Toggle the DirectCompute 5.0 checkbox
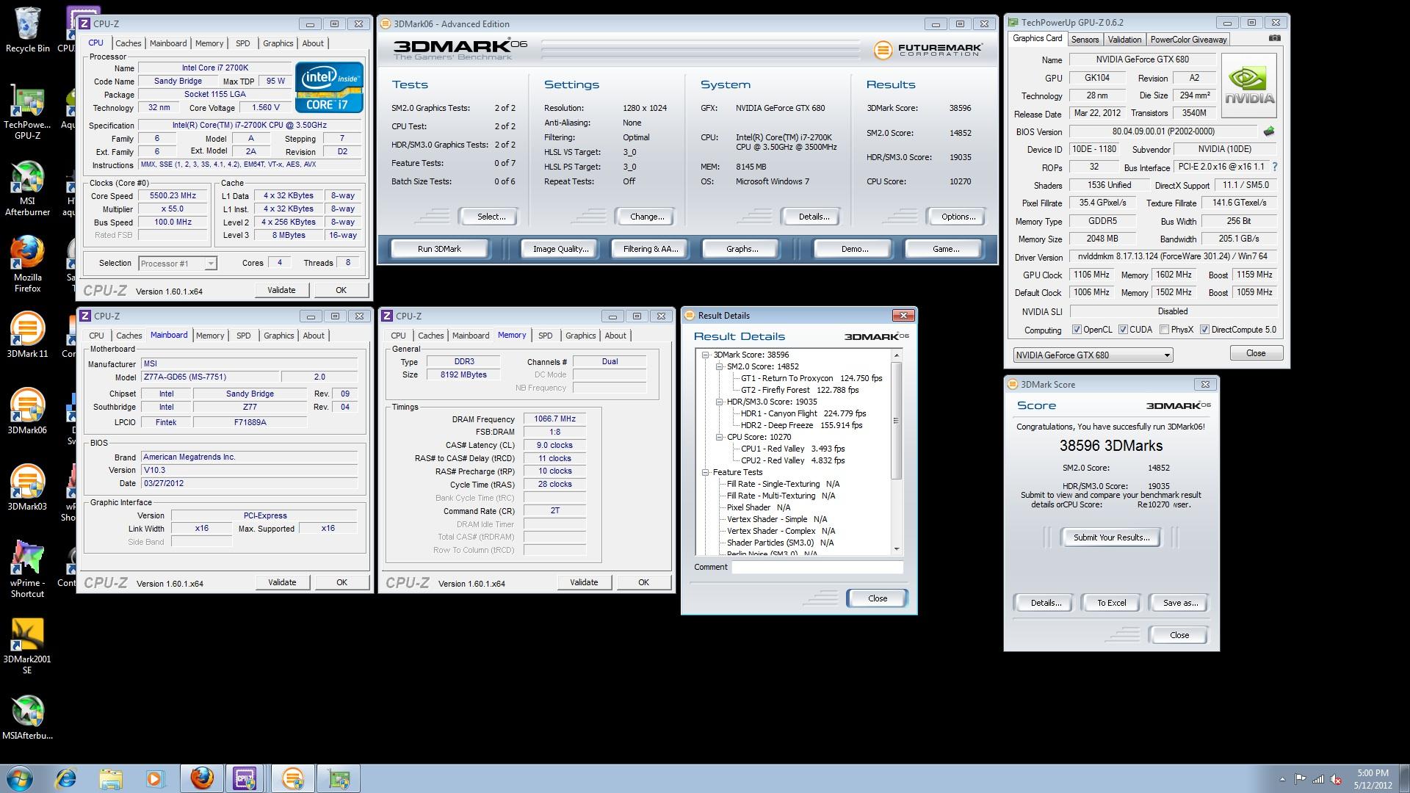 tap(1204, 330)
